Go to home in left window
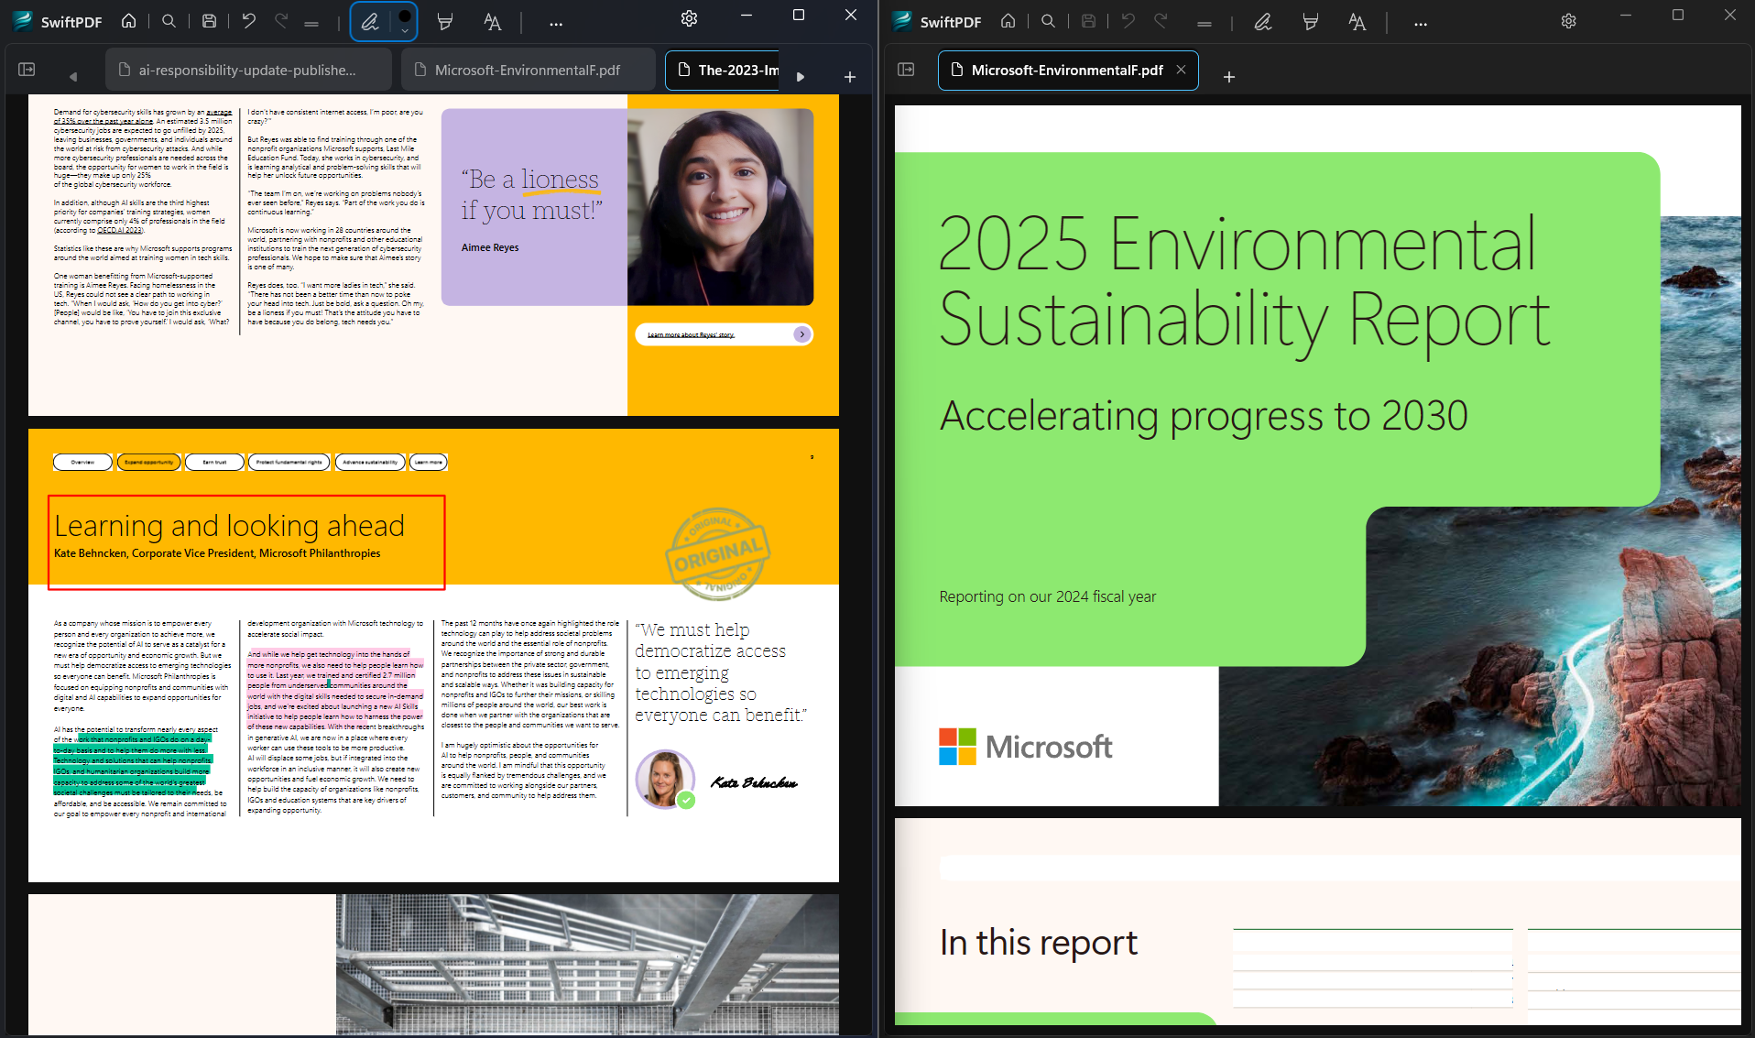Viewport: 1755px width, 1038px height. click(129, 21)
